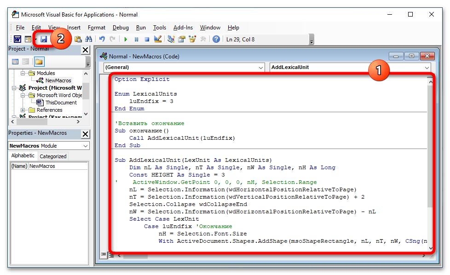Click the (Name) NewMacros property value
The image size is (450, 275).
[x=58, y=166]
